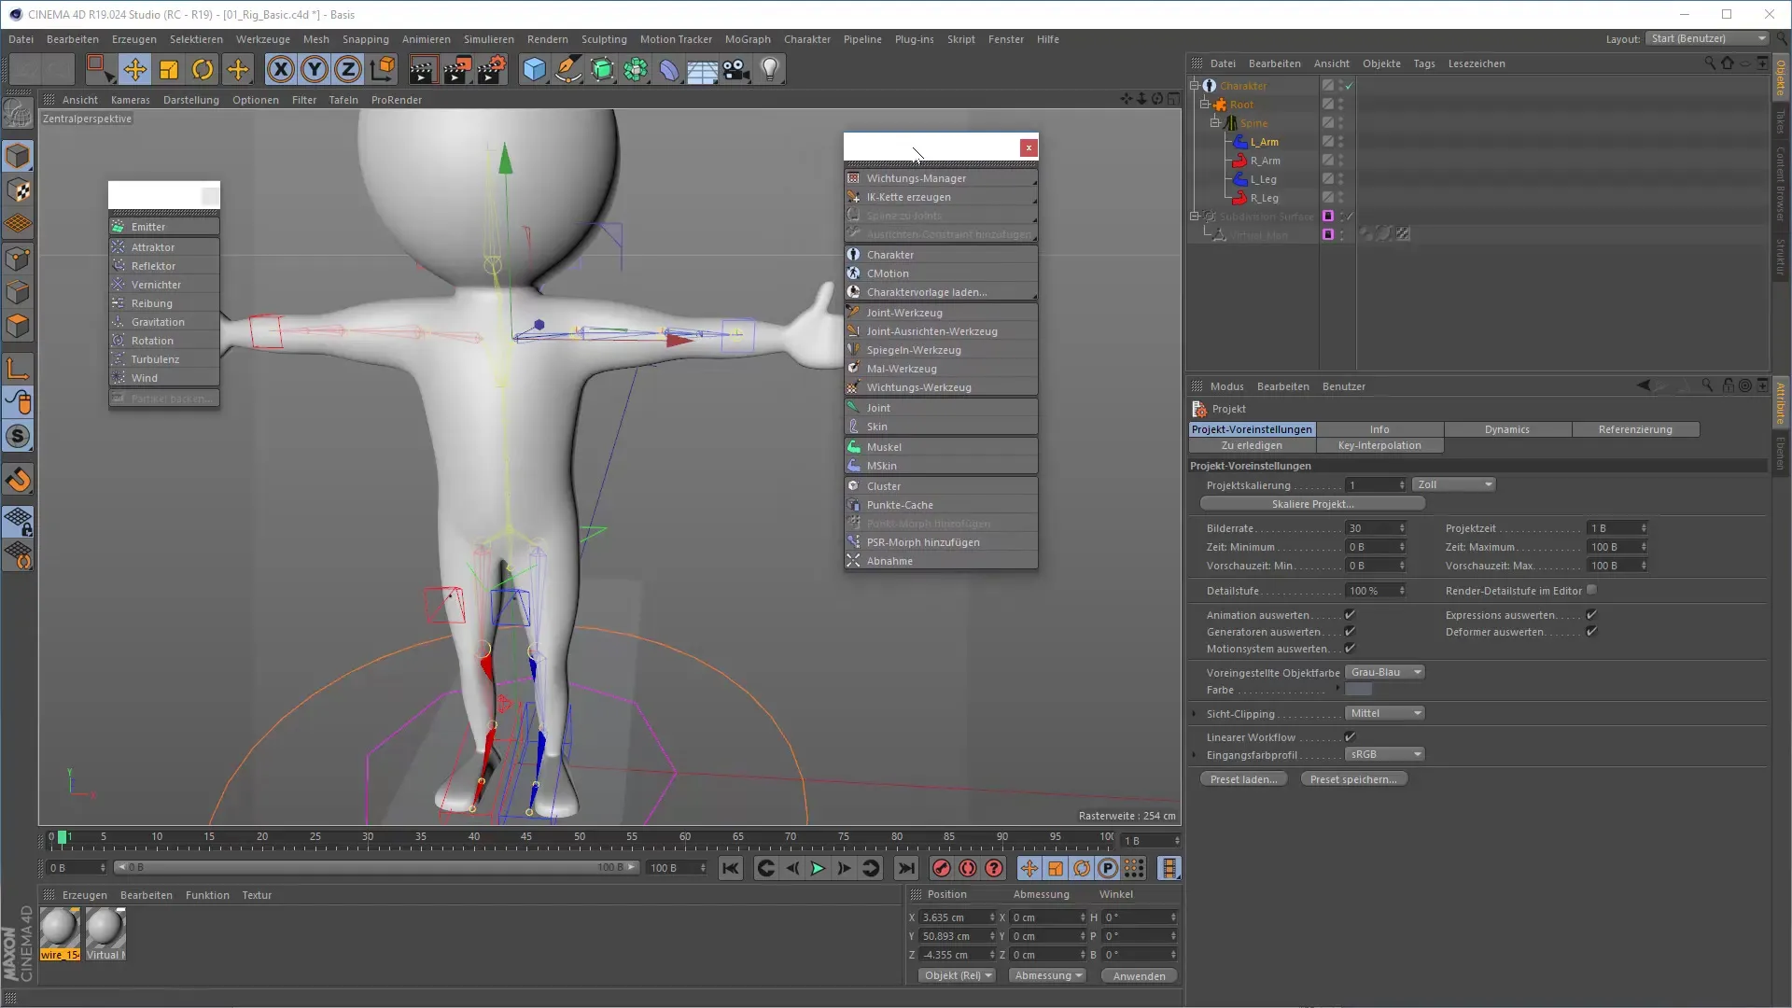Add a Camera object
The width and height of the screenshot is (1792, 1008).
tap(736, 69)
